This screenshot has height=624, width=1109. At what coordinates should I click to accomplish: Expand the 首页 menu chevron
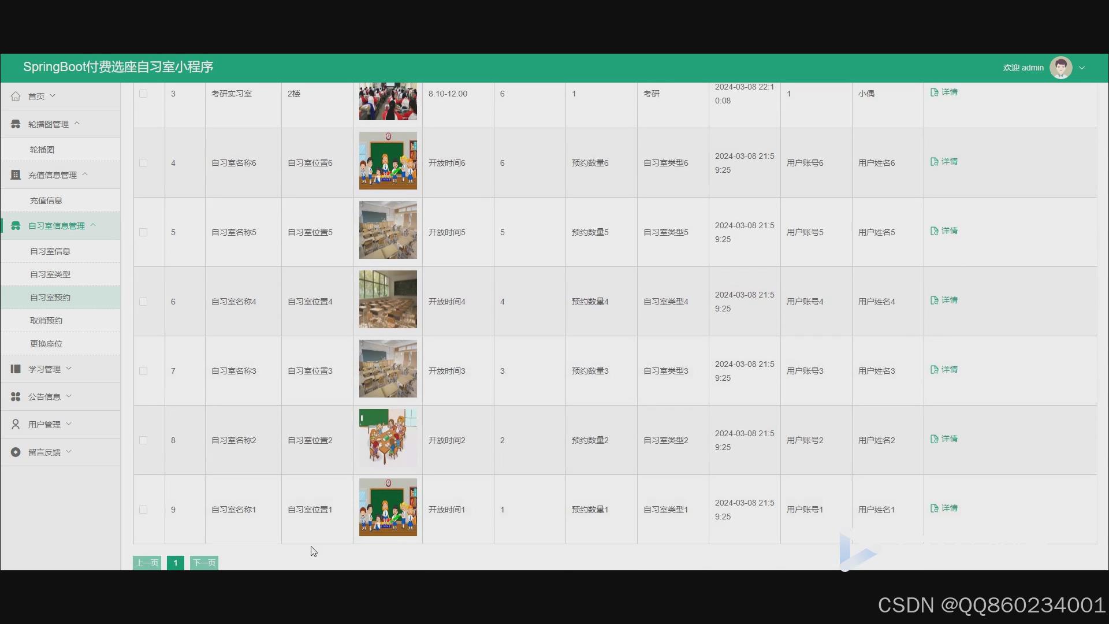53,96
